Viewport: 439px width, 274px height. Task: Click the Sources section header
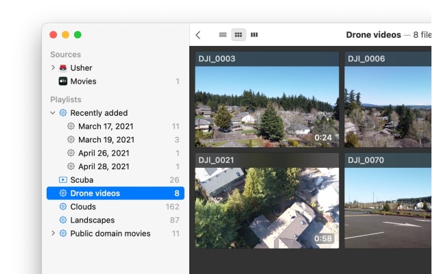click(x=66, y=55)
